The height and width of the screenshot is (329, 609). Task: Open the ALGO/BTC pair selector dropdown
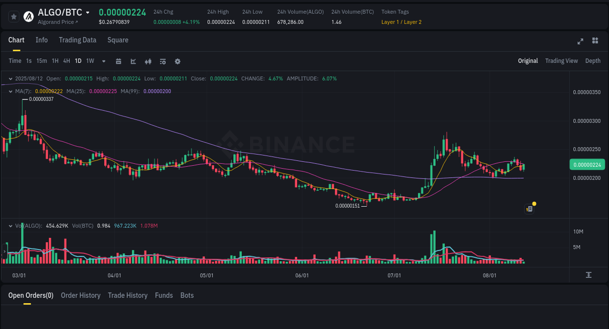(x=88, y=12)
